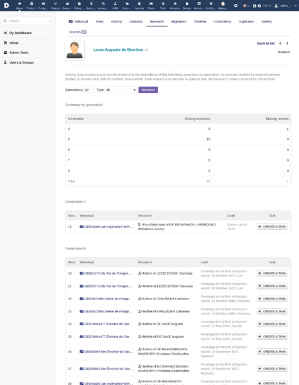Screen dimensions: 299x385
Task: Open the Third parties module
Action: (31, 5)
